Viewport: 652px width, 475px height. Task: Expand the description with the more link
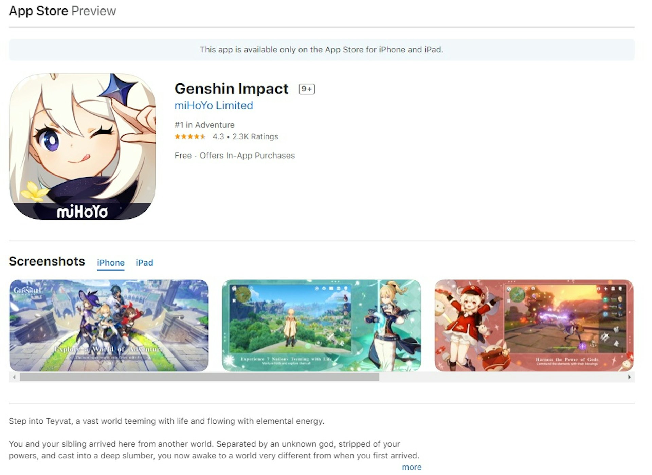click(412, 467)
